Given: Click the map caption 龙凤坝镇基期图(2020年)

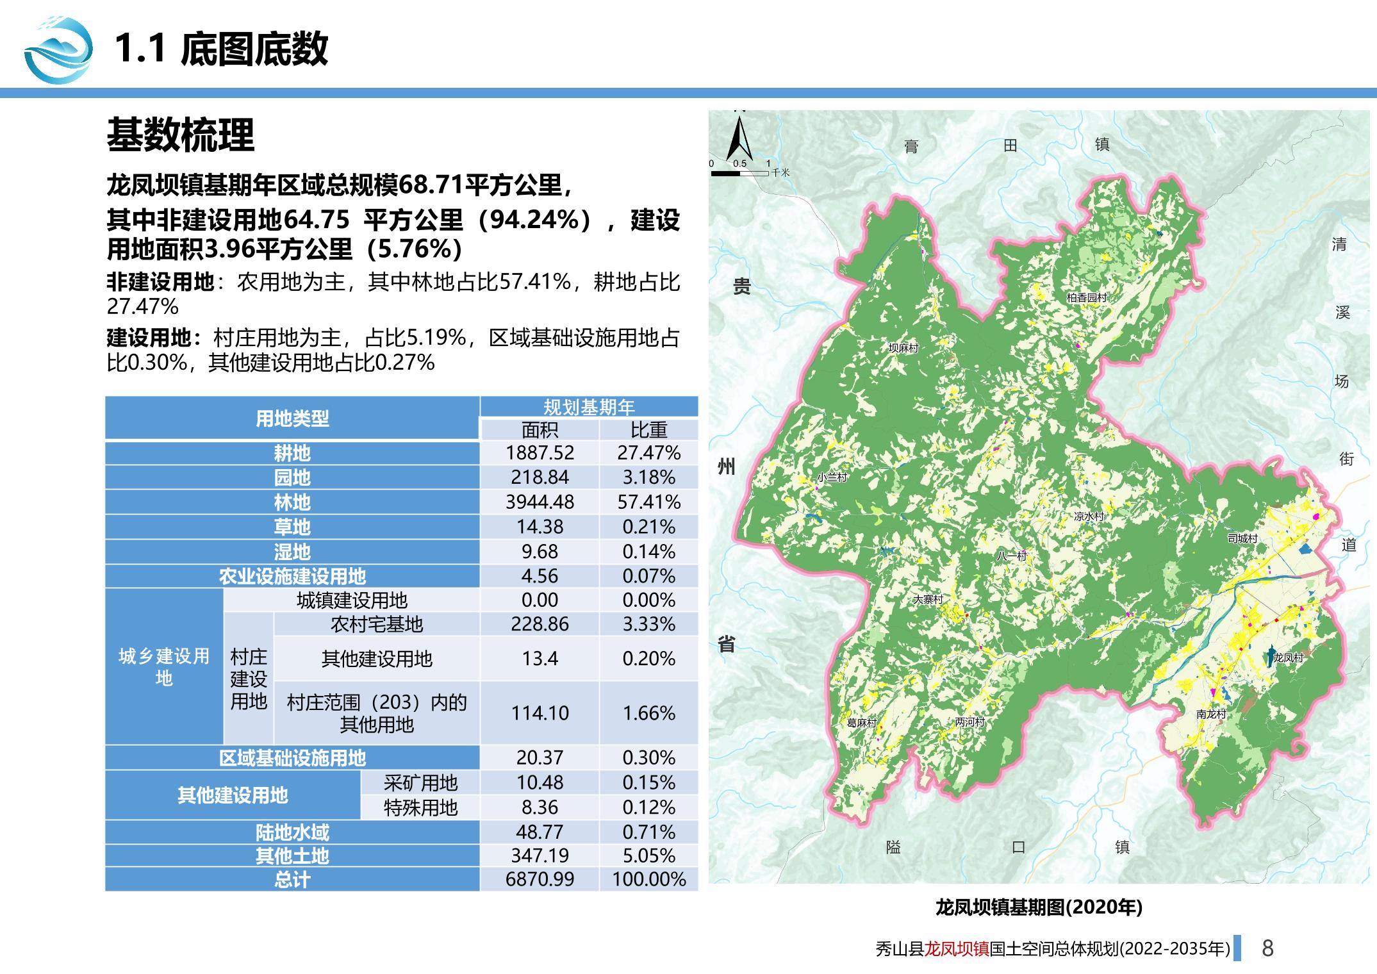Looking at the screenshot, I should tap(1038, 907).
